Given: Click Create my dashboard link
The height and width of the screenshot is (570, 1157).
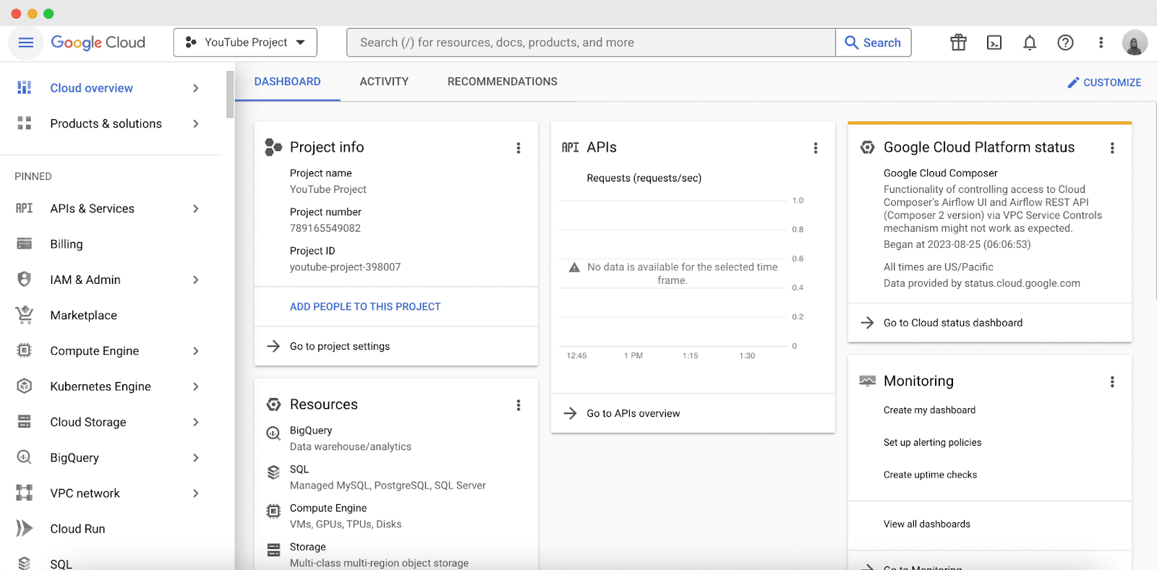Looking at the screenshot, I should (929, 410).
